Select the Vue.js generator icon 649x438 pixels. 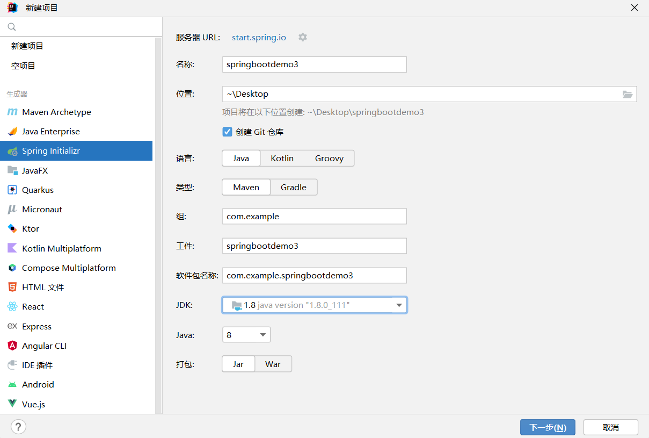coord(12,404)
